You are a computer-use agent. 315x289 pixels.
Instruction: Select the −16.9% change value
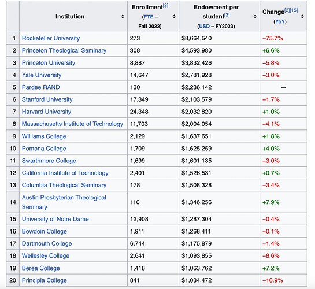click(x=272, y=280)
